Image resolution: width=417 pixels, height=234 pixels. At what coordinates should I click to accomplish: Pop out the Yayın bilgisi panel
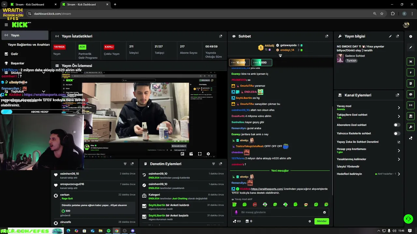397,36
